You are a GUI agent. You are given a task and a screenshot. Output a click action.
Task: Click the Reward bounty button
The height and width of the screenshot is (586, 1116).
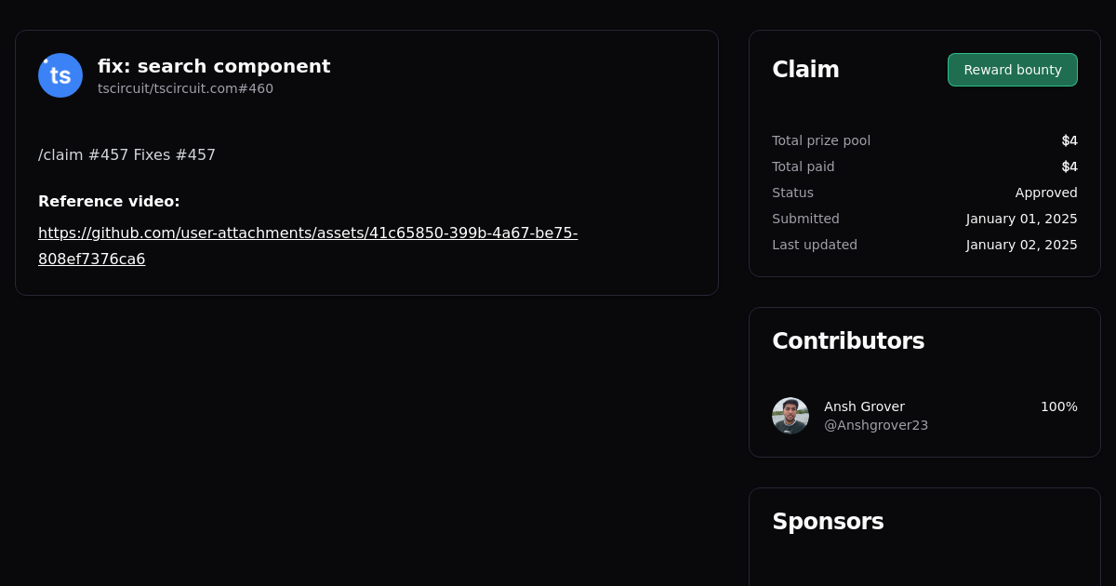click(x=1012, y=69)
